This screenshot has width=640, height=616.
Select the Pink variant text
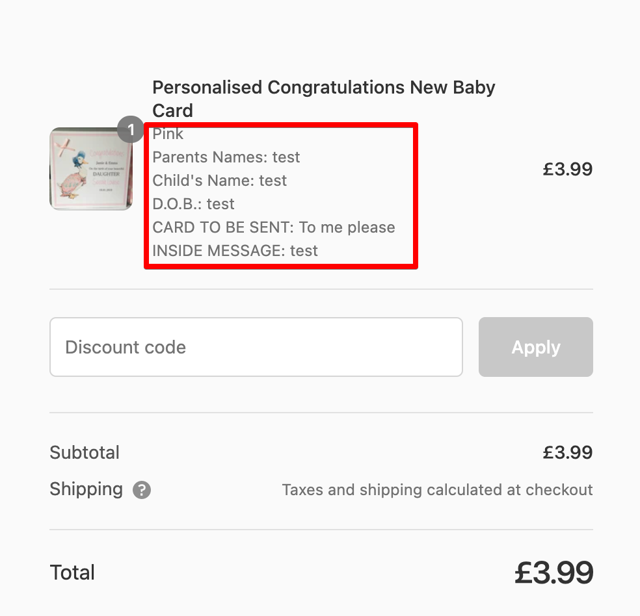(168, 135)
